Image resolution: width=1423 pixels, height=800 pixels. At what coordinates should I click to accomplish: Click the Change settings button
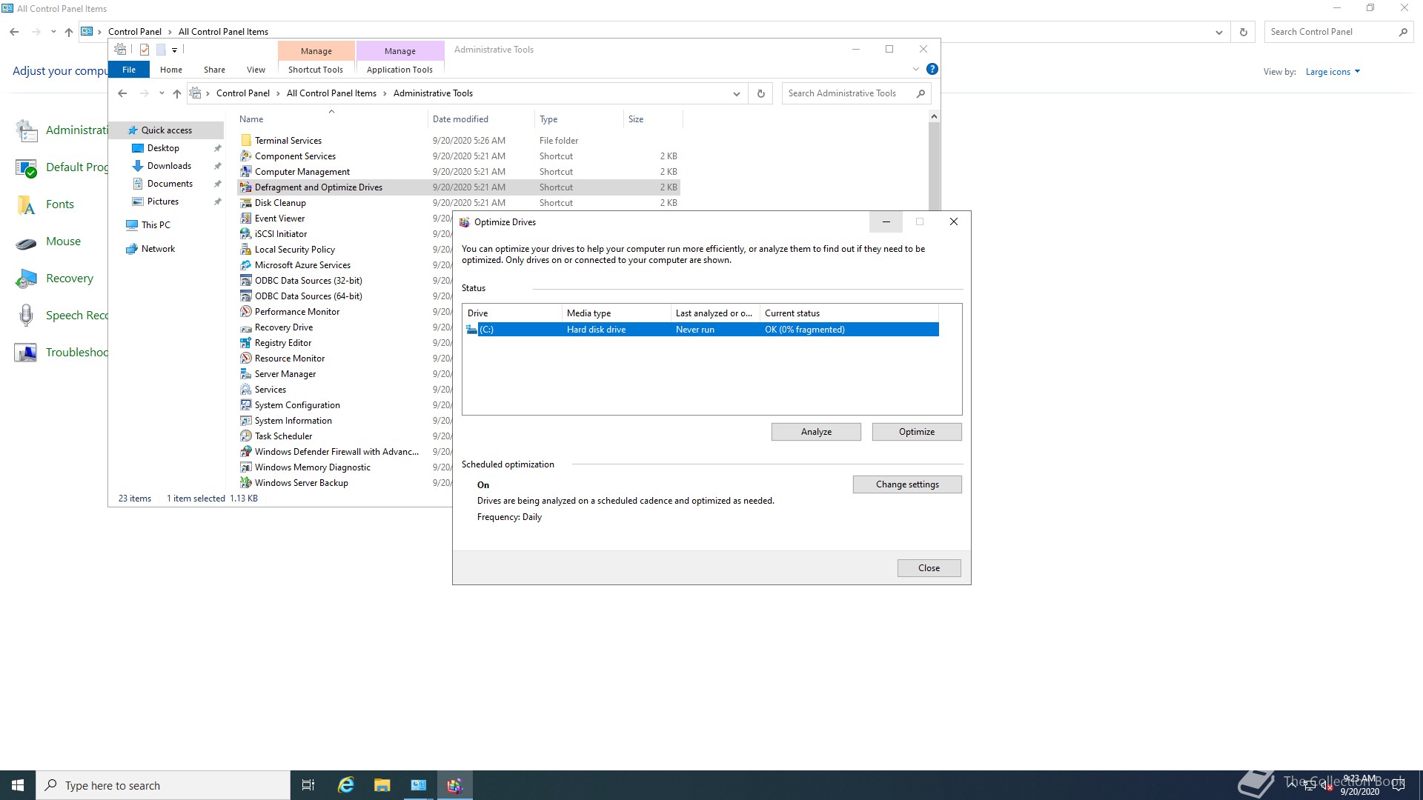click(906, 484)
